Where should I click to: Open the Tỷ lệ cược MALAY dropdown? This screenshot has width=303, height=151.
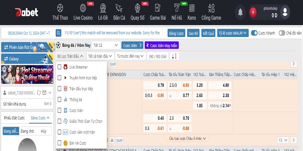coord(233,33)
